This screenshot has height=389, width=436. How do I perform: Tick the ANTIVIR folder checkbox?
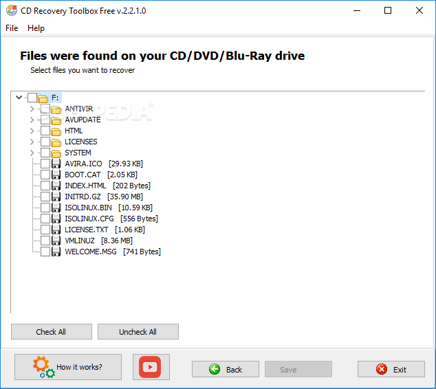[45, 109]
